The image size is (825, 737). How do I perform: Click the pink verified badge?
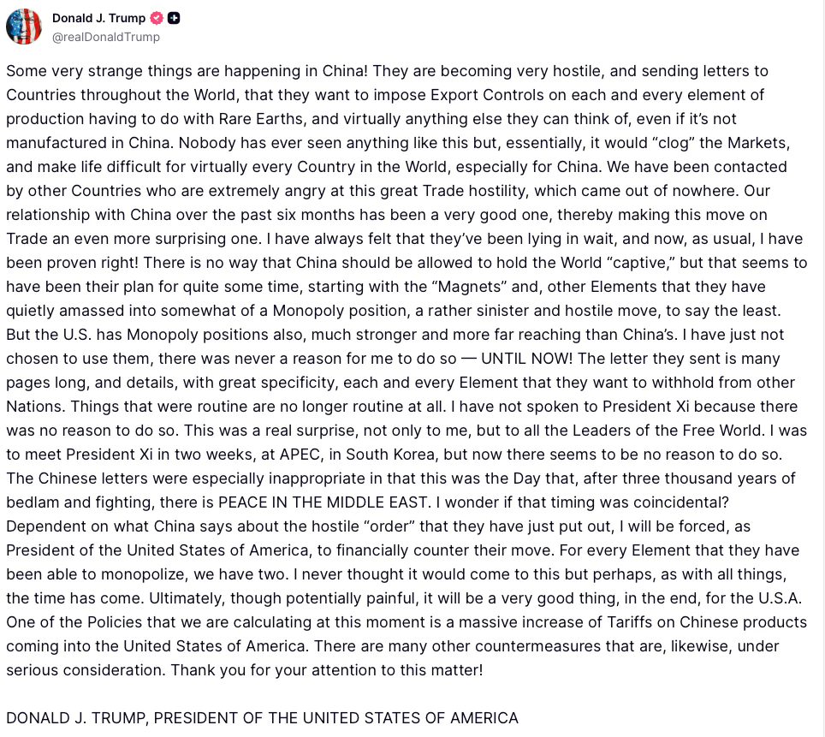[x=157, y=18]
